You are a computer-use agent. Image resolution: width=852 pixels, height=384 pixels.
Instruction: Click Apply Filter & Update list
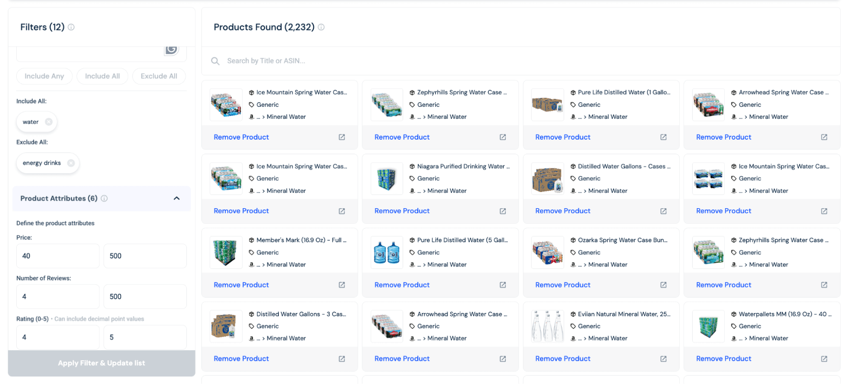[101, 363]
